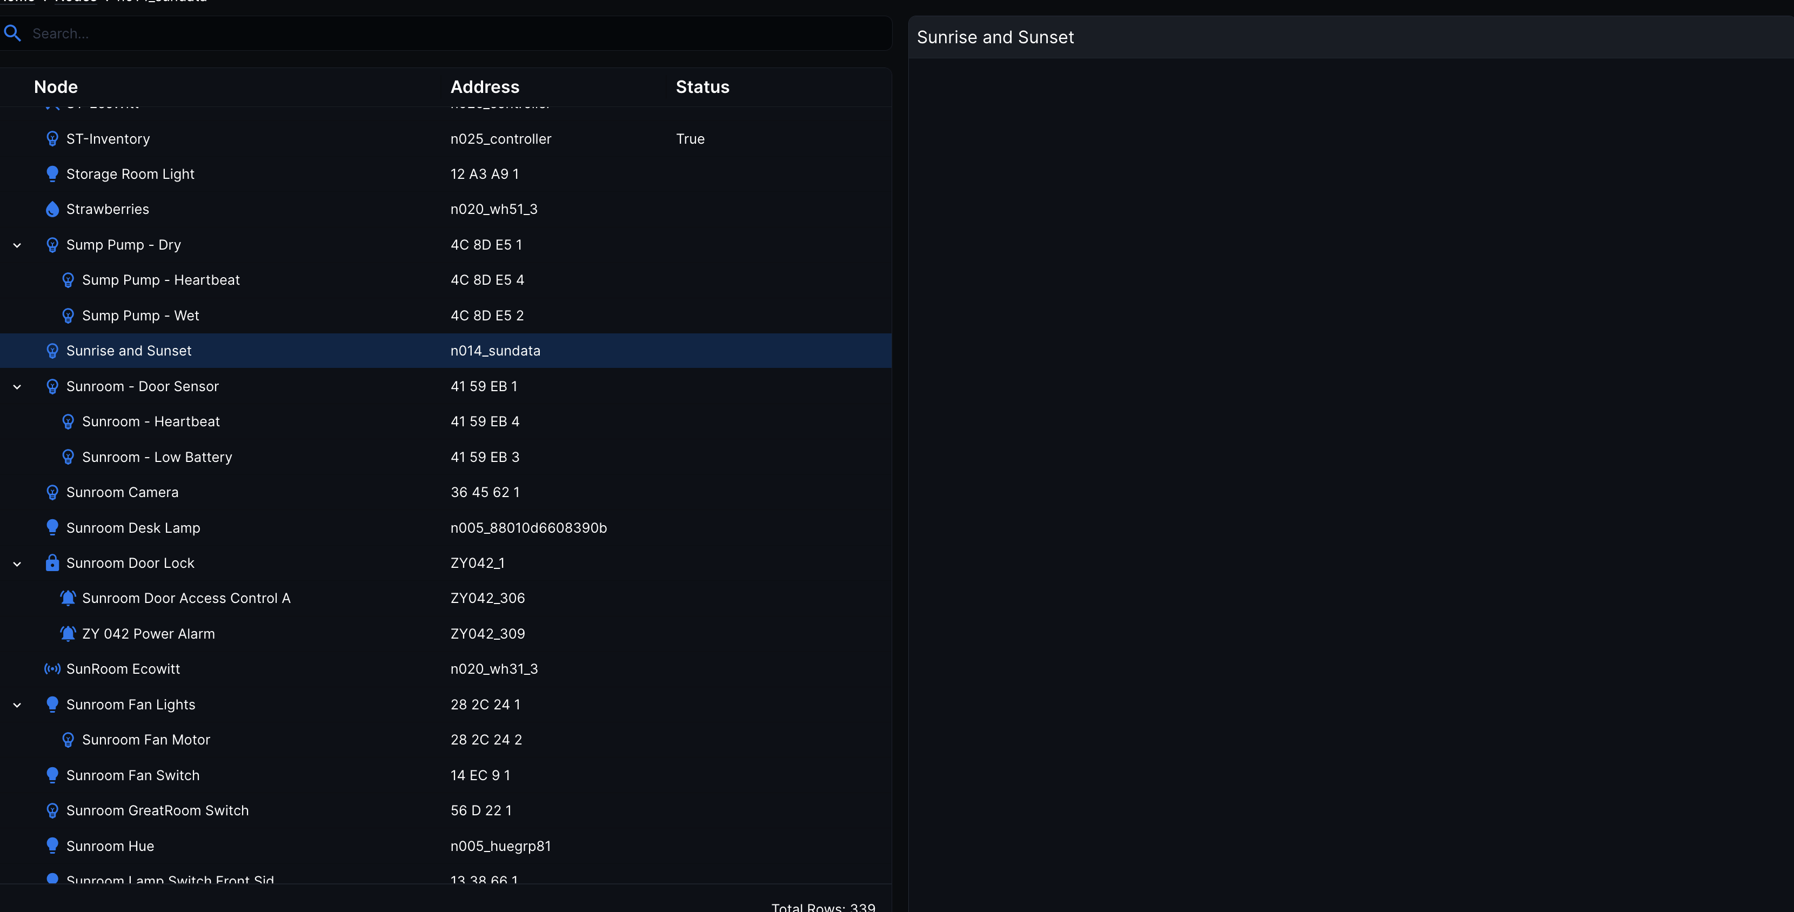Sort by the Node column header
Viewport: 1794px width, 912px height.
pyautogui.click(x=56, y=87)
